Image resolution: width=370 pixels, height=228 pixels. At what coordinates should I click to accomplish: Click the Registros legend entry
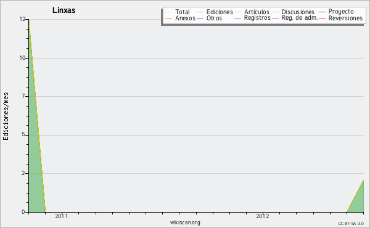tap(257, 18)
